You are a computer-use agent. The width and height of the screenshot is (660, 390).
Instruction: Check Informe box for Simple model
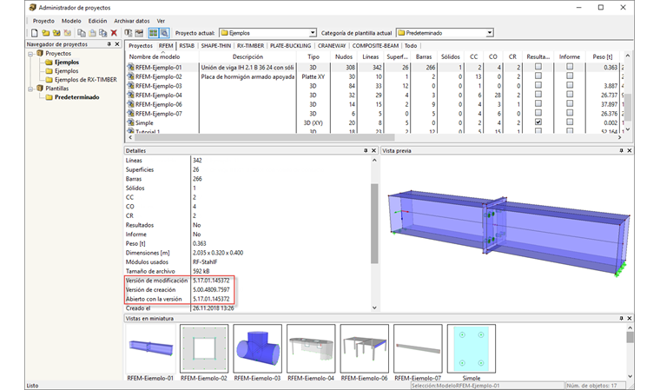coord(570,122)
